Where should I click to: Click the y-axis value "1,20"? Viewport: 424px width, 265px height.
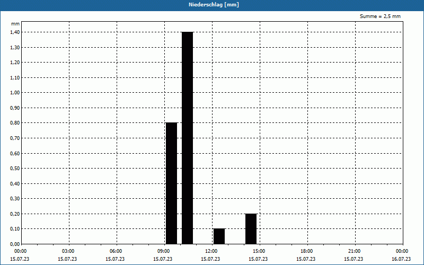coord(15,63)
